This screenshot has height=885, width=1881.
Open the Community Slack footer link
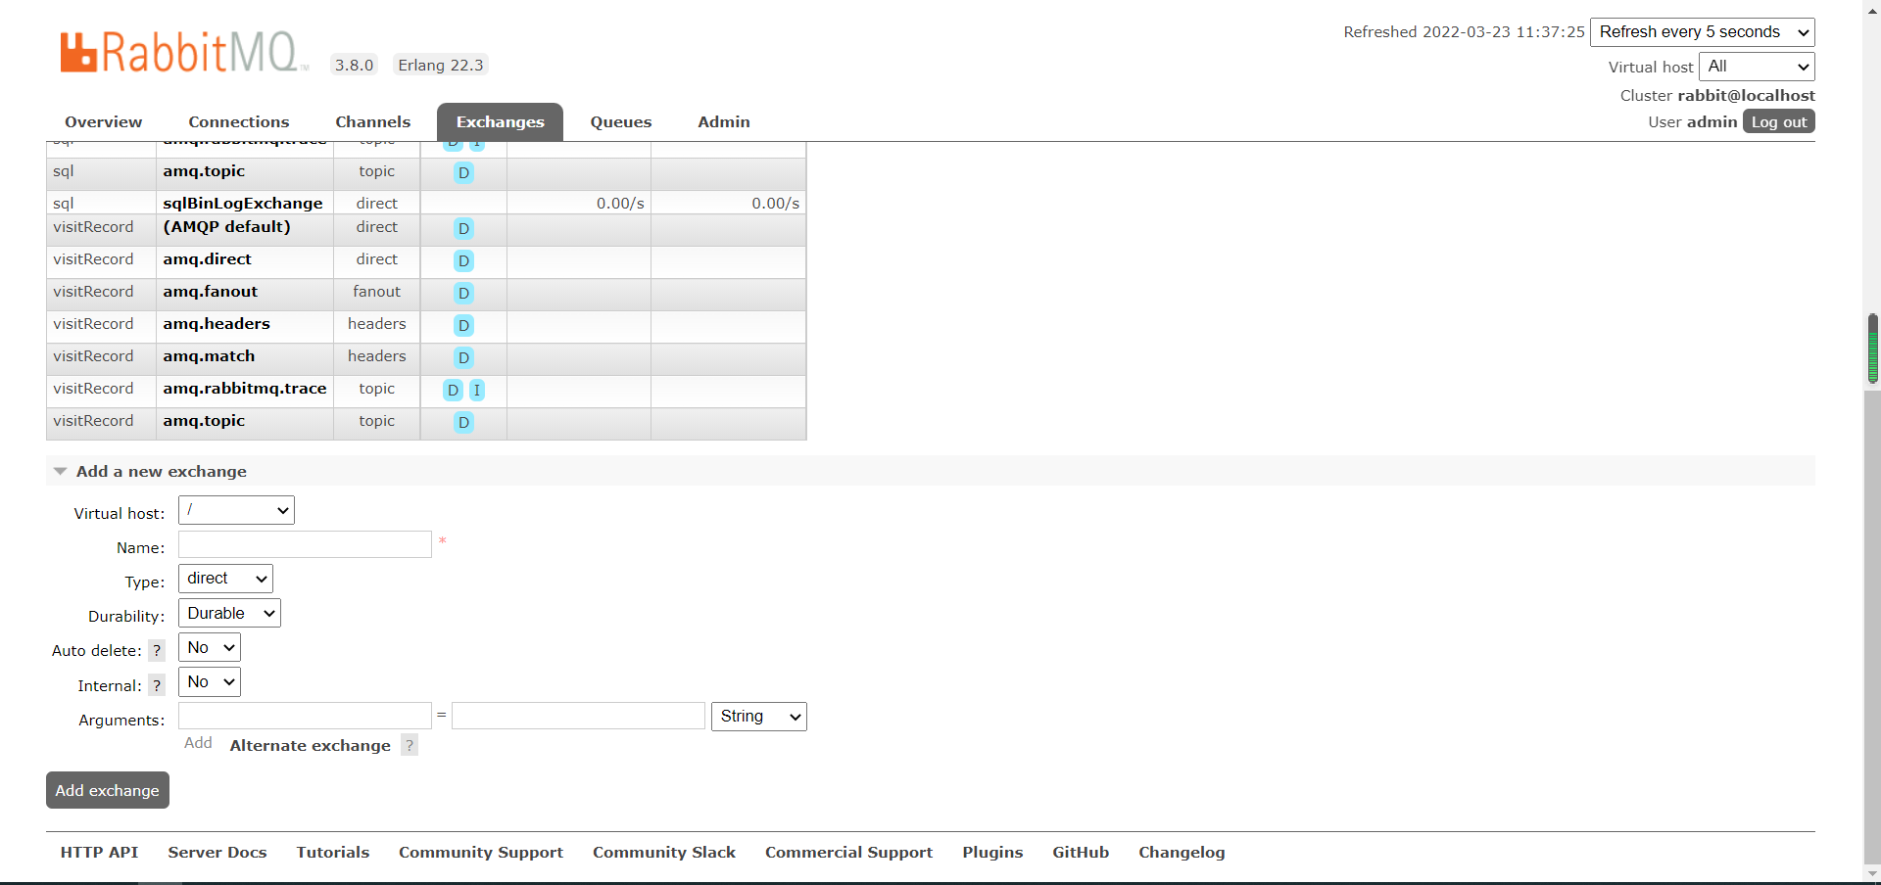(664, 853)
